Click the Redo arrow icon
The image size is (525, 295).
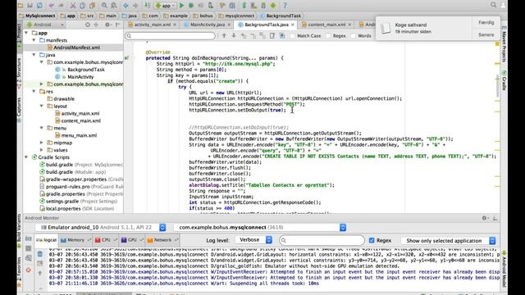pos(61,6)
